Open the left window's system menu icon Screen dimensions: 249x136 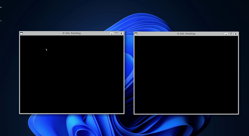[21, 33]
